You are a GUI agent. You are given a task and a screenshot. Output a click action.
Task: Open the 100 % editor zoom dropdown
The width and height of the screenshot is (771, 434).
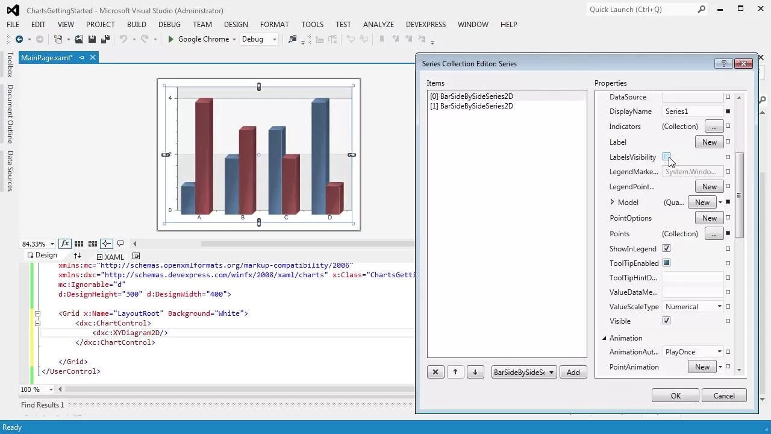pyautogui.click(x=51, y=389)
